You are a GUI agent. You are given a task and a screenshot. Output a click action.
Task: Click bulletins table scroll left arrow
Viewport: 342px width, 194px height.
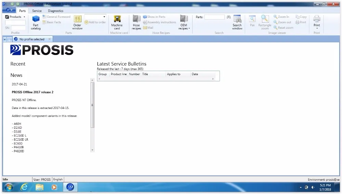99,79
